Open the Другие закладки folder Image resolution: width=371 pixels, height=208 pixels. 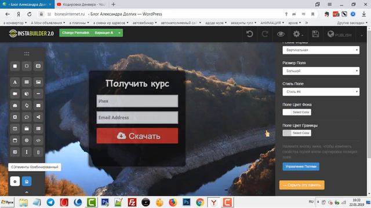pos(352,23)
